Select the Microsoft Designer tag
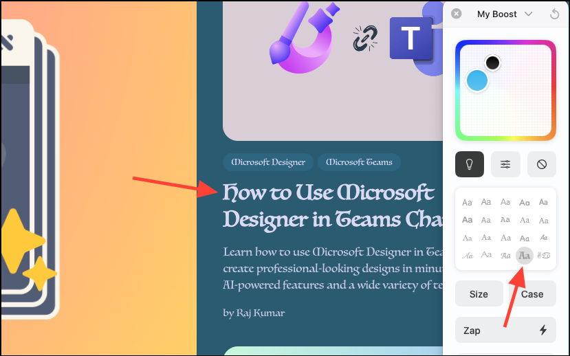Image resolution: width=570 pixels, height=356 pixels. click(x=268, y=162)
